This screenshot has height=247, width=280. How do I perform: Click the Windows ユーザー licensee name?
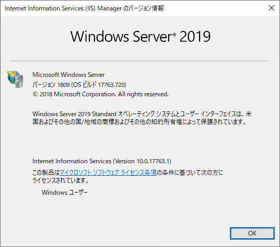coord(65,193)
